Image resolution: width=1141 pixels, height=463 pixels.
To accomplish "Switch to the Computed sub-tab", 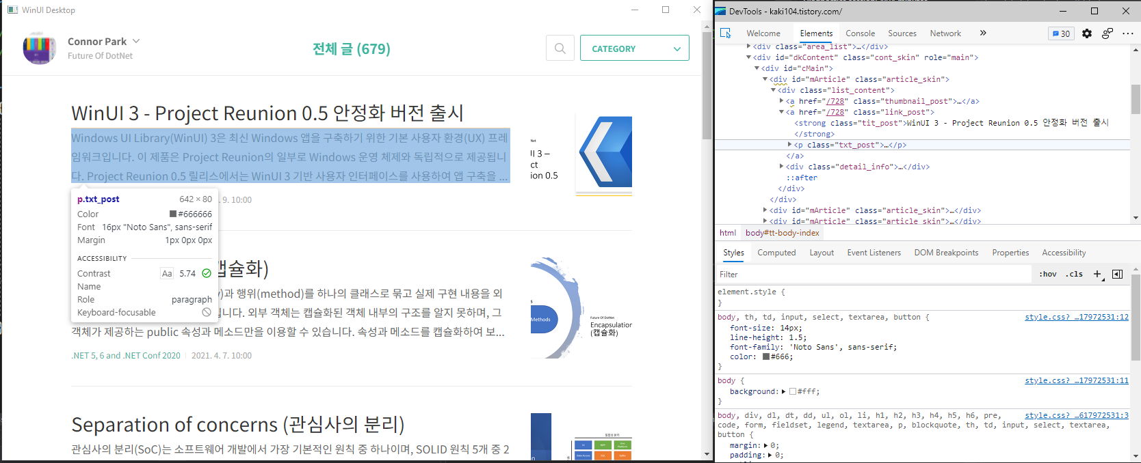I will pyautogui.click(x=776, y=253).
